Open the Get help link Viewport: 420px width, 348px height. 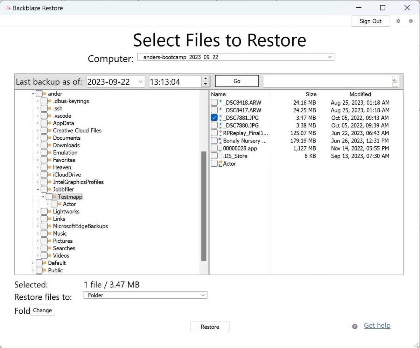pos(377,326)
